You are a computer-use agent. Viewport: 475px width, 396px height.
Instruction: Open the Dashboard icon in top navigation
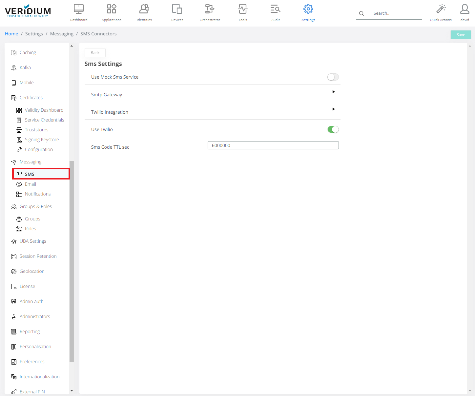coord(79,9)
